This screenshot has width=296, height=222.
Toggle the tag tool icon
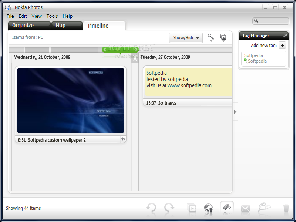[227, 208]
